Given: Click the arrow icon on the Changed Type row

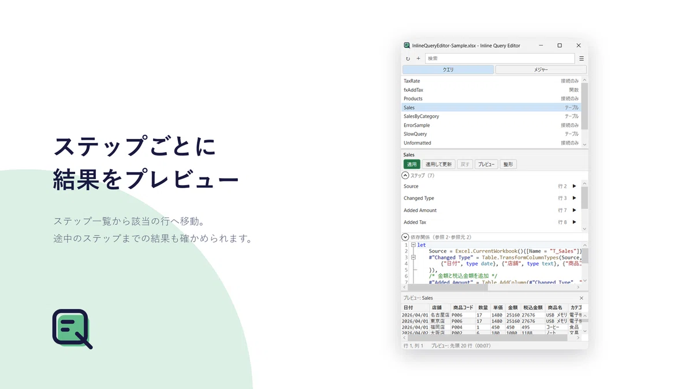Looking at the screenshot, I should (574, 198).
